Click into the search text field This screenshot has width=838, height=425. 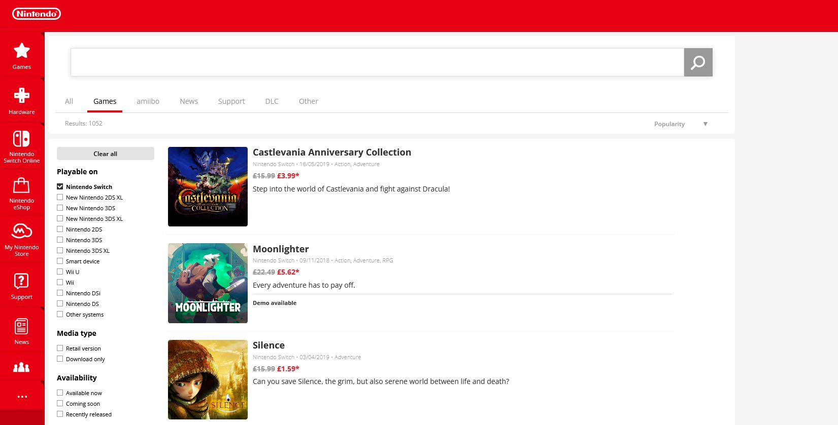[377, 62]
